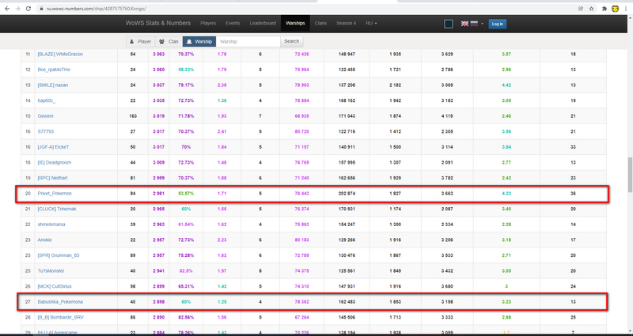Click the Log in button

(498, 24)
